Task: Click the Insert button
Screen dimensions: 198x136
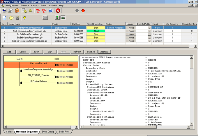Action: 36,52
